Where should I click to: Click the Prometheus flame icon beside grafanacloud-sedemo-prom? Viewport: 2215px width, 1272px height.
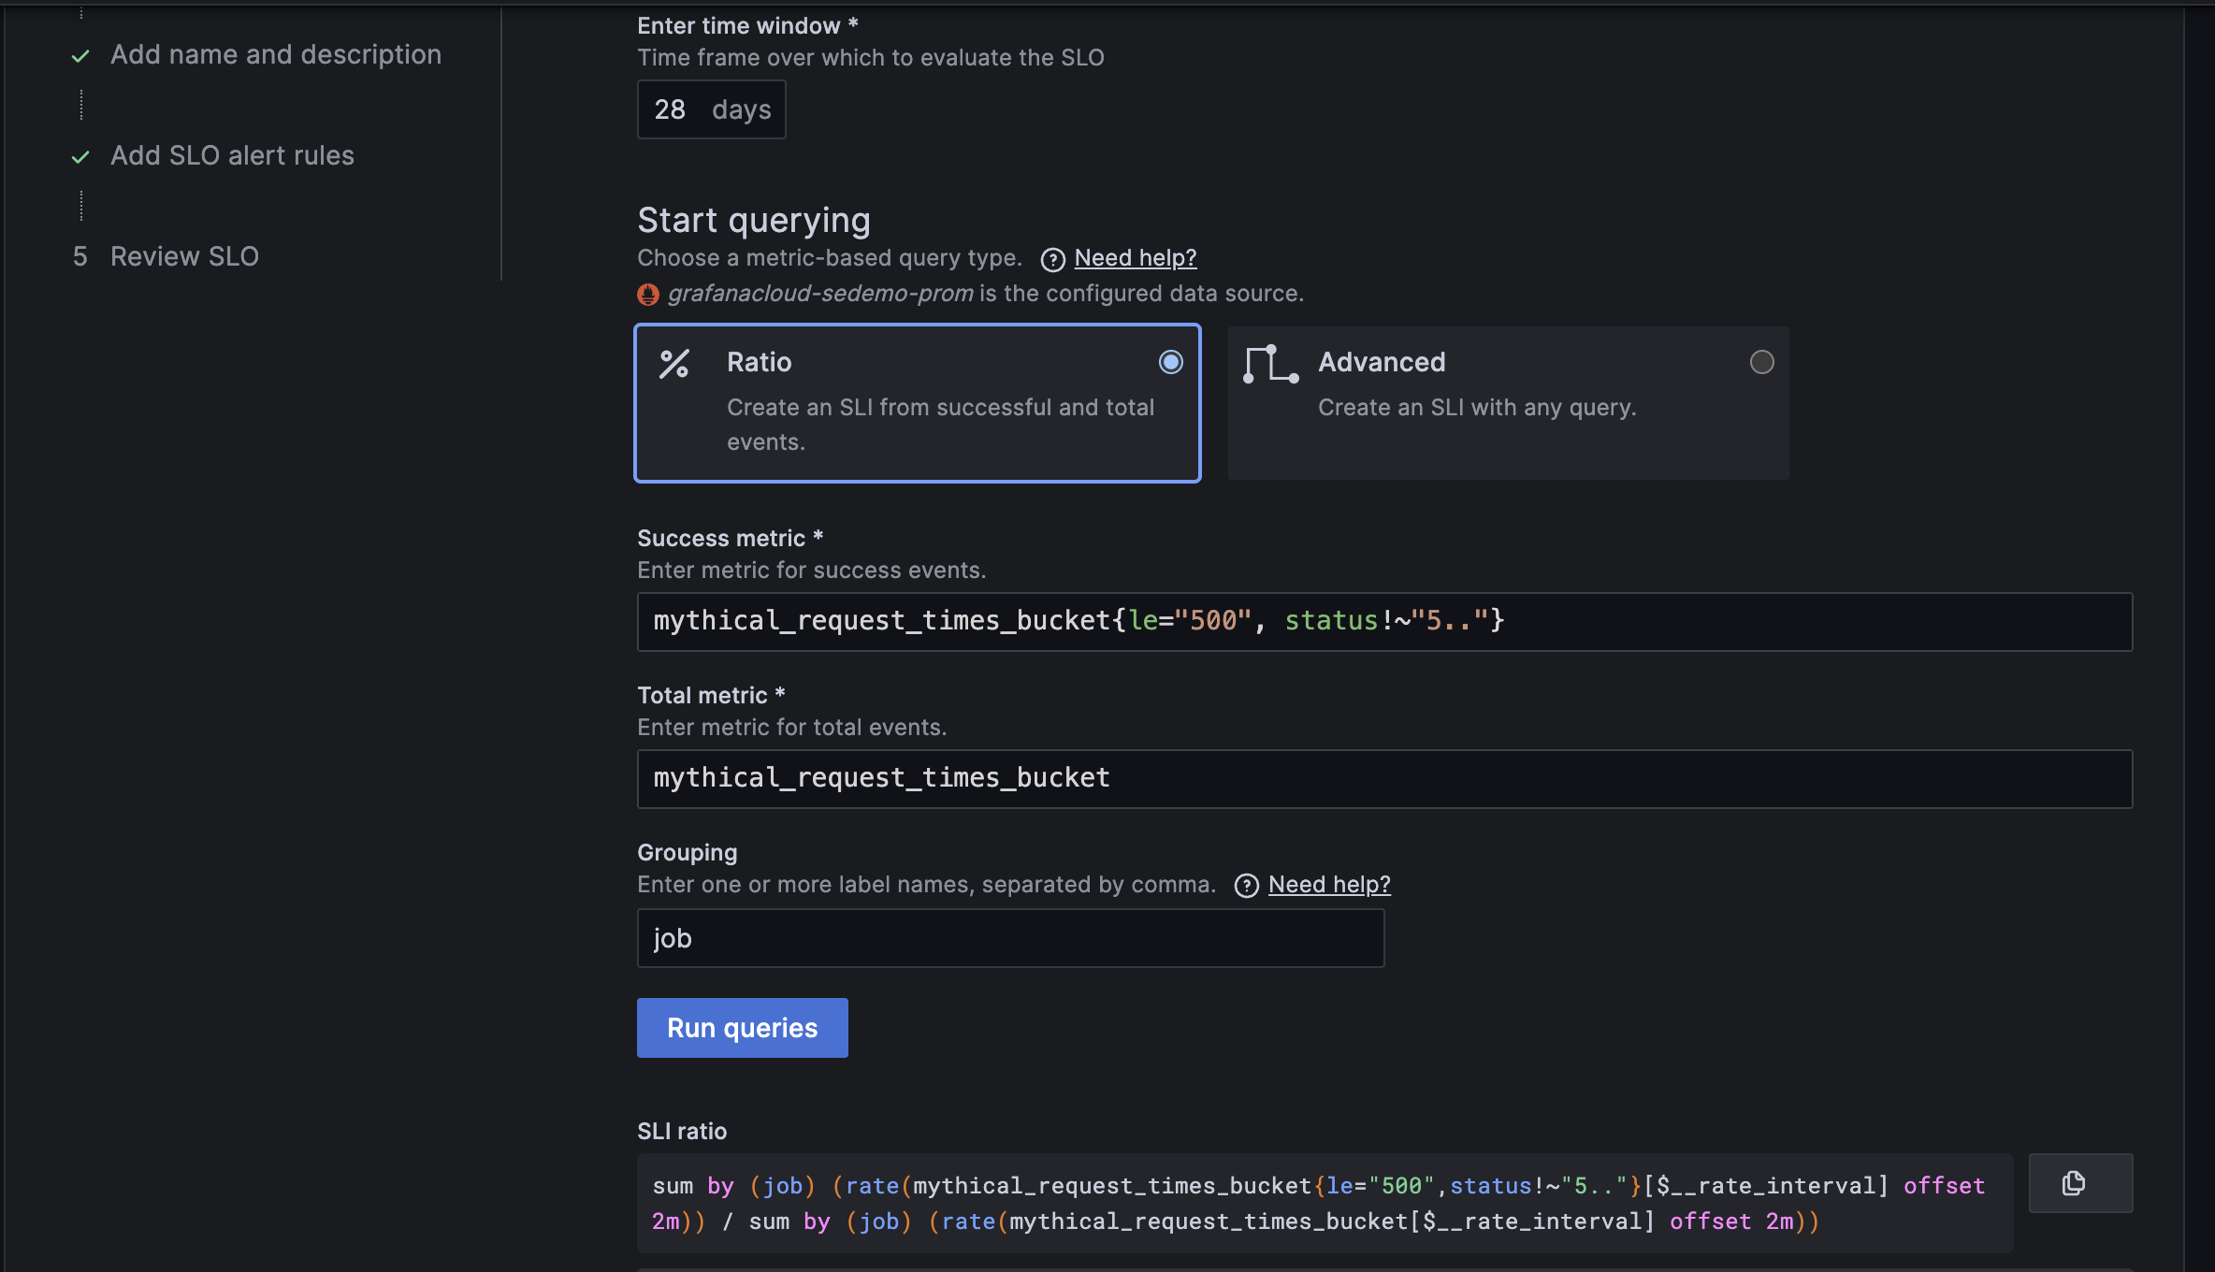pyautogui.click(x=648, y=293)
